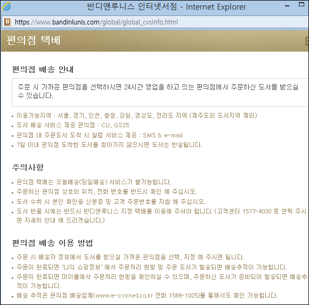Viewport: 309px width, 305px height.
Task: Click the 주의사항 heading
Action: coord(28,167)
